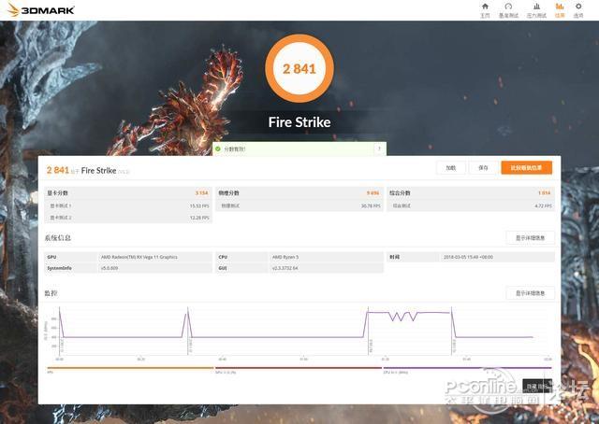Click the 3DMark logo in the header

(41, 10)
